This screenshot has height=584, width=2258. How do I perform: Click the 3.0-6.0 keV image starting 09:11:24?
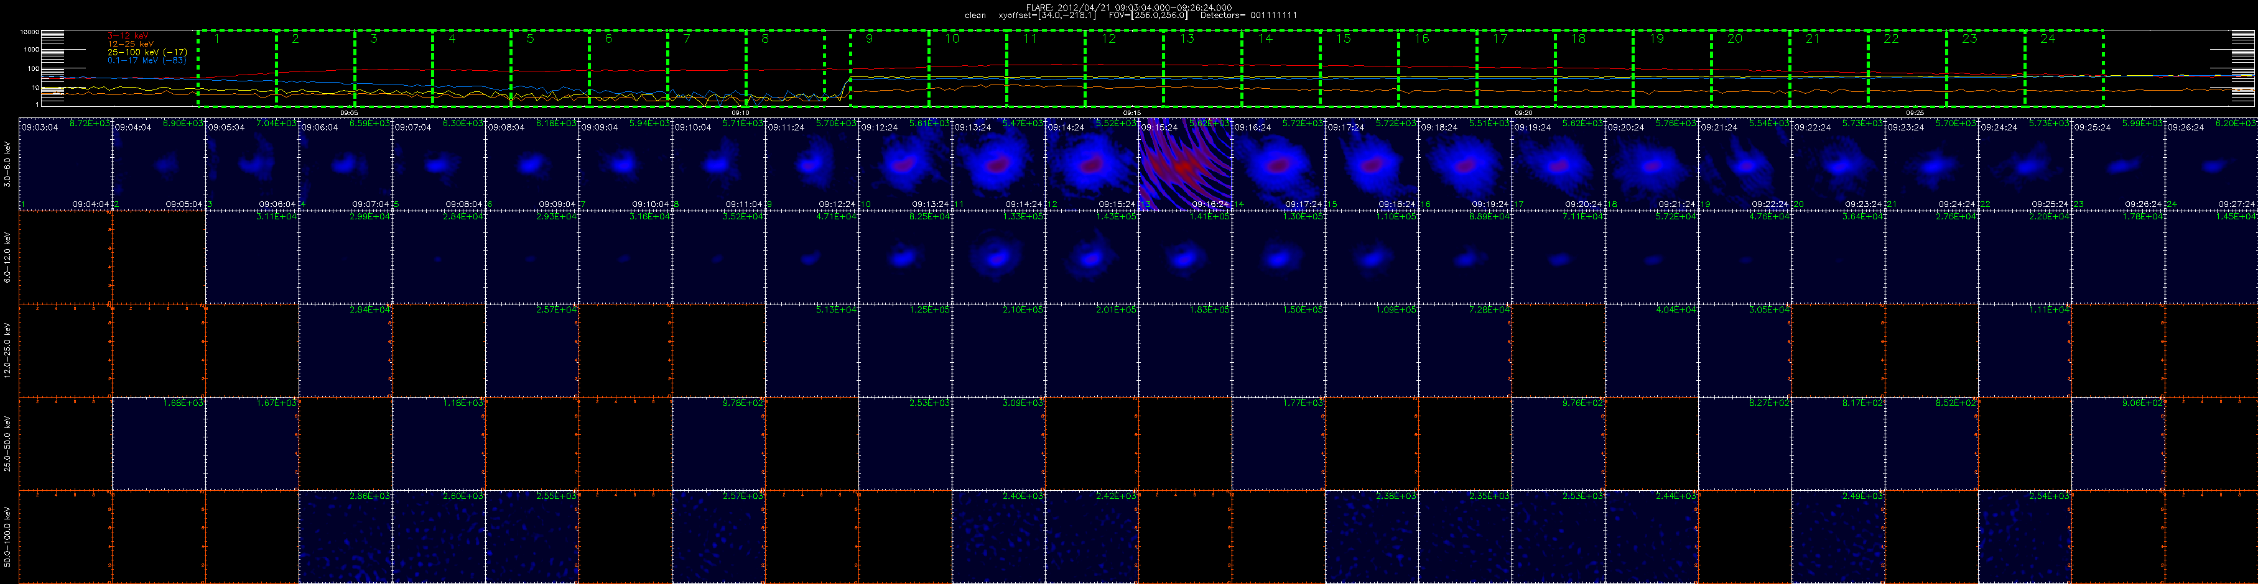pyautogui.click(x=812, y=165)
